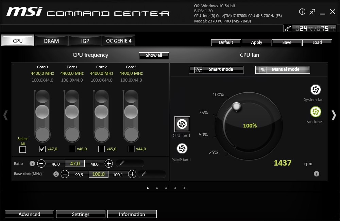Screen dimensions: 340x221
Task: Click the detach window arrow icon
Action: (x=312, y=12)
